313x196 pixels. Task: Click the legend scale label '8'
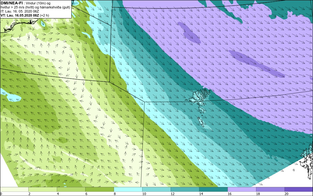pyautogui.click(x=115, y=194)
